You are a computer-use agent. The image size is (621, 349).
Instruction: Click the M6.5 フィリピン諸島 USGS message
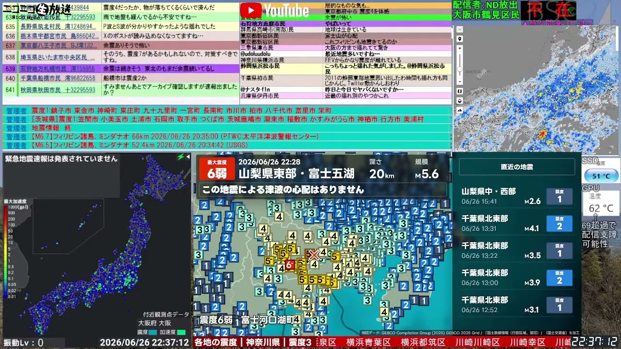tap(140, 145)
